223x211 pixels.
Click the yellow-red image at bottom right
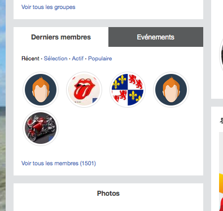click(x=221, y=192)
